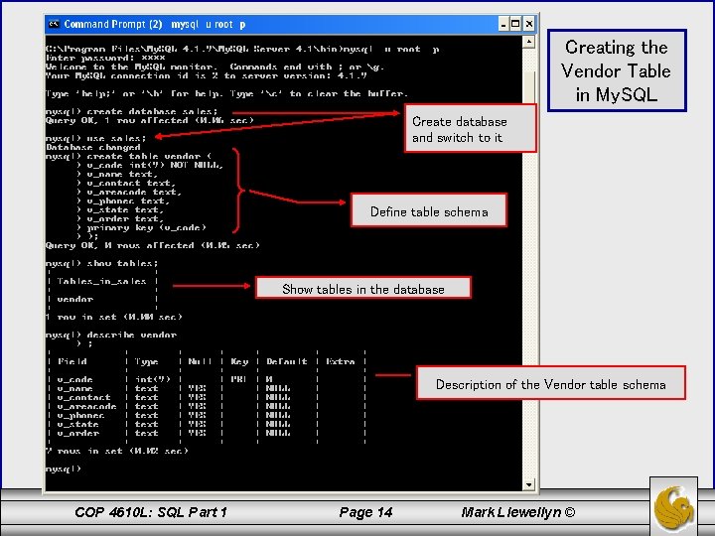
Task: Click 'Enter password' line
Action: click(x=105, y=58)
